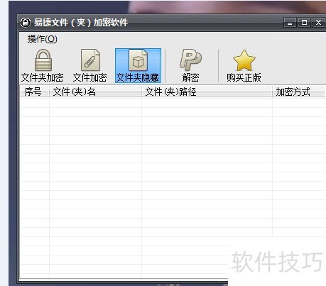Click divider between 文件(夹)路径 and 加密方式 headers
The height and width of the screenshot is (286, 326).
272,92
